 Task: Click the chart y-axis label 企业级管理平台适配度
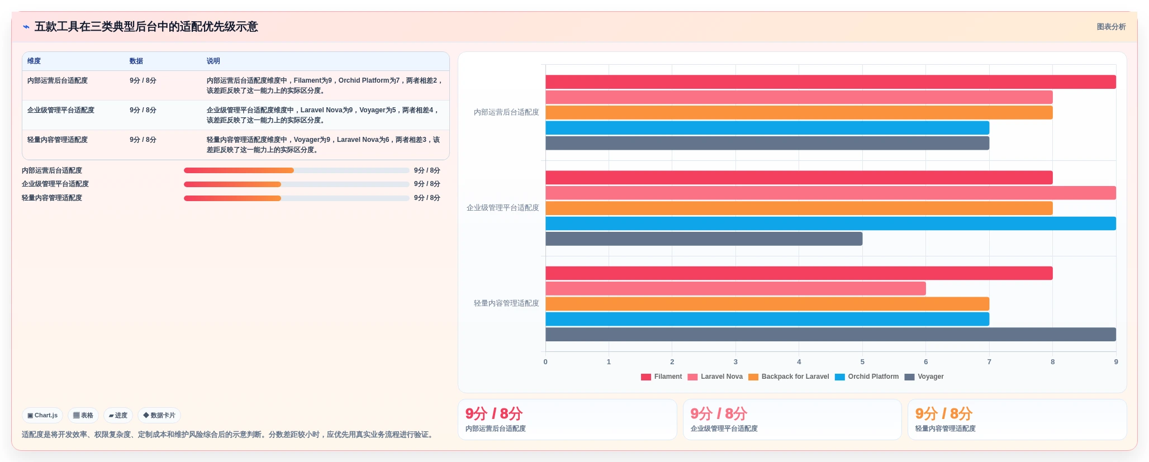pyautogui.click(x=503, y=208)
